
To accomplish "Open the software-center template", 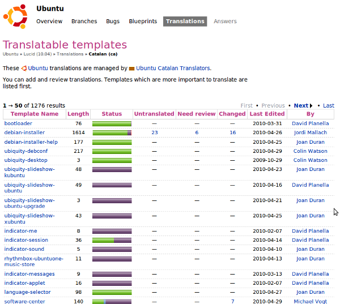I will [x=24, y=301].
